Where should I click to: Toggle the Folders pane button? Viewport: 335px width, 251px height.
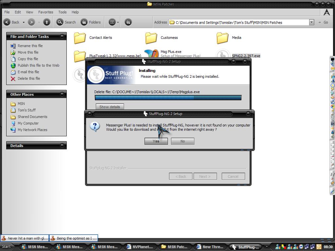pos(91,22)
